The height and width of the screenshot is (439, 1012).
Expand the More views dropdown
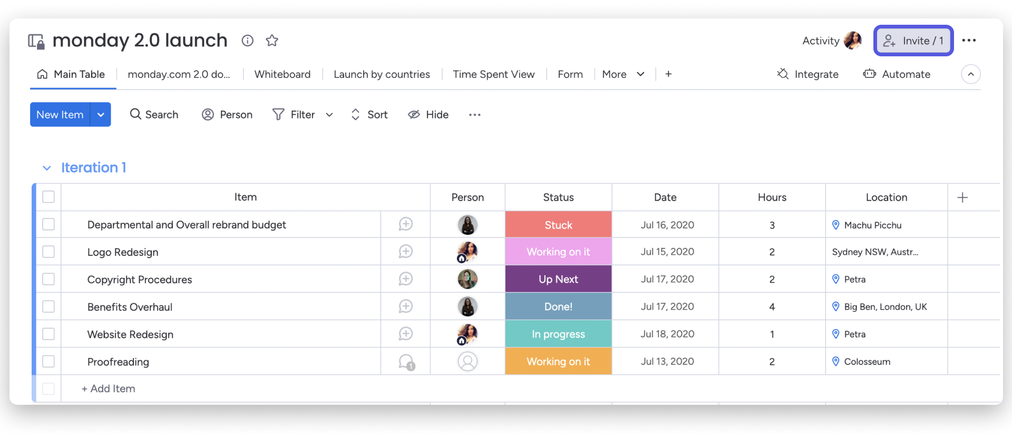pos(624,74)
